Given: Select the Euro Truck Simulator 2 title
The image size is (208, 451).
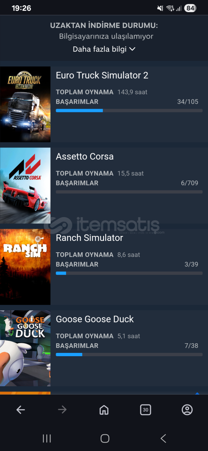Looking at the screenshot, I should pos(102,75).
